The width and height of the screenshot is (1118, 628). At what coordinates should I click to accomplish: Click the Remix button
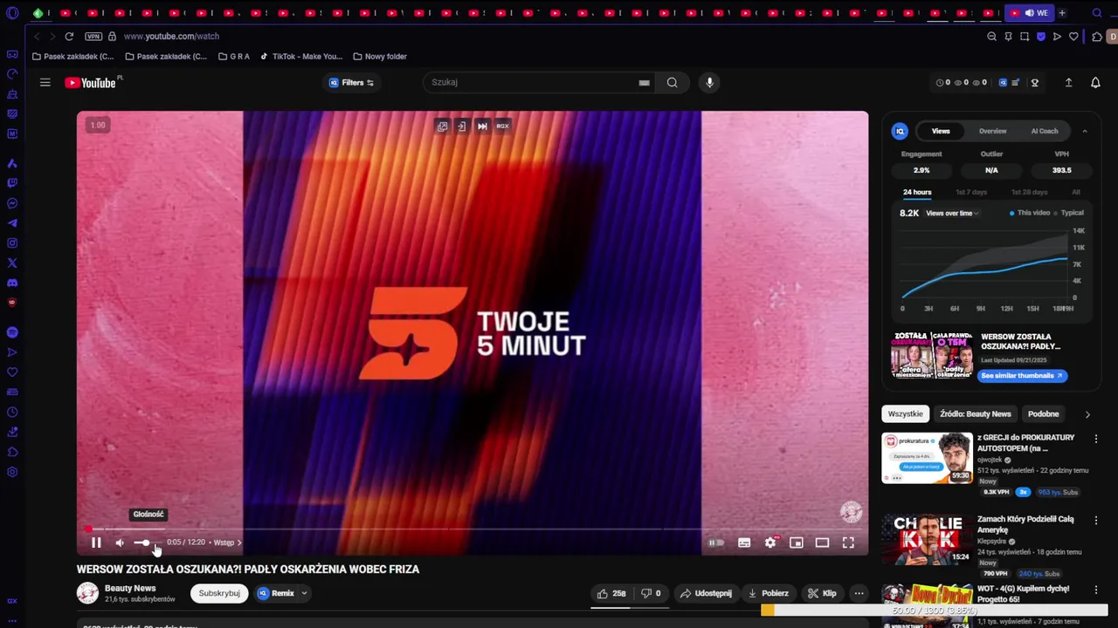click(x=276, y=593)
